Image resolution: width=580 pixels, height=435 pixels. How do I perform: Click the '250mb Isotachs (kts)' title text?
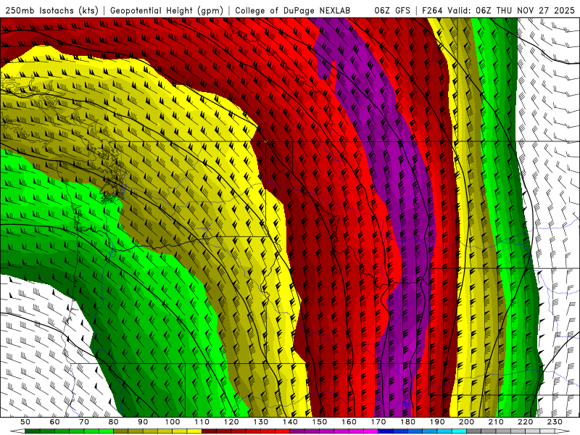point(51,11)
